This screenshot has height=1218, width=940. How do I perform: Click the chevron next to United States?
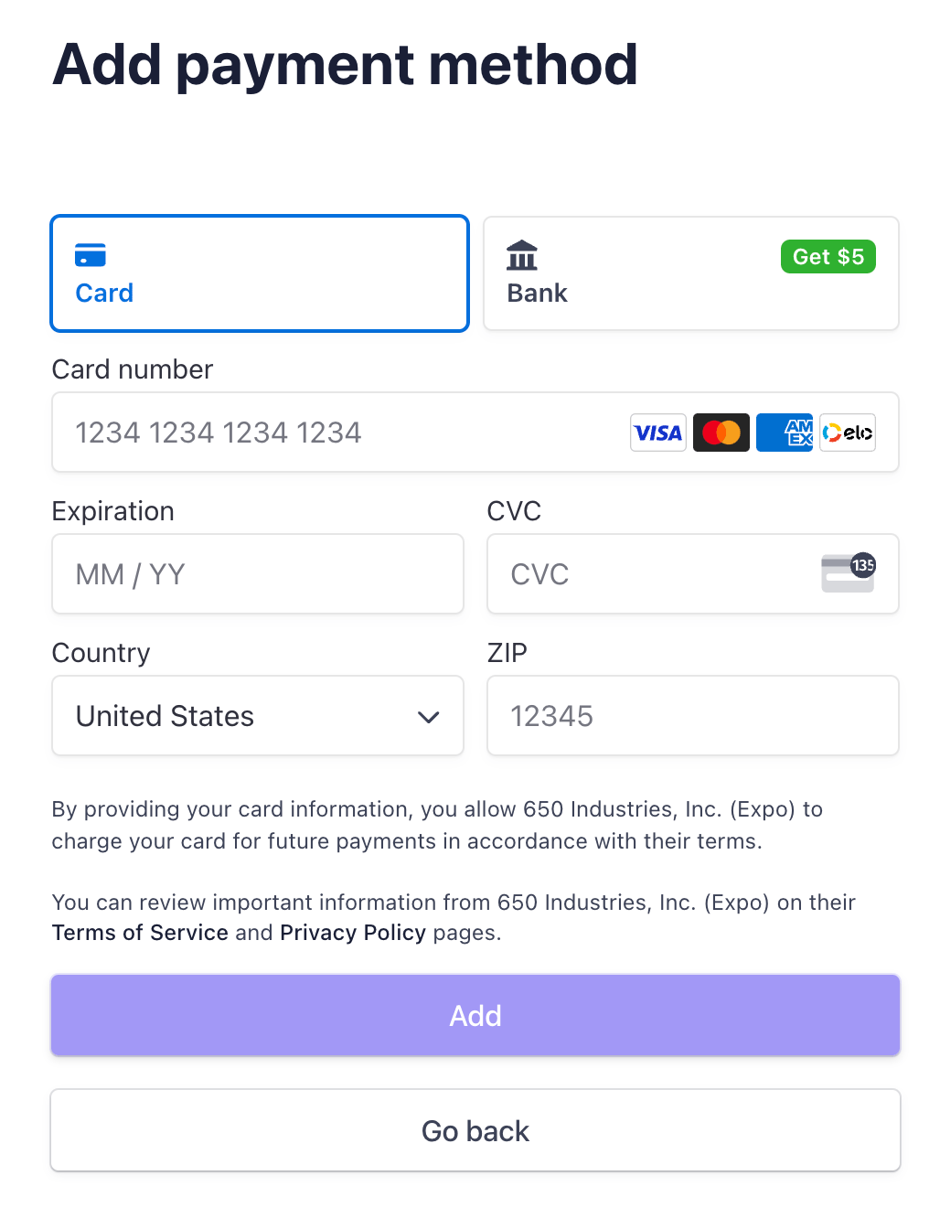pos(428,718)
